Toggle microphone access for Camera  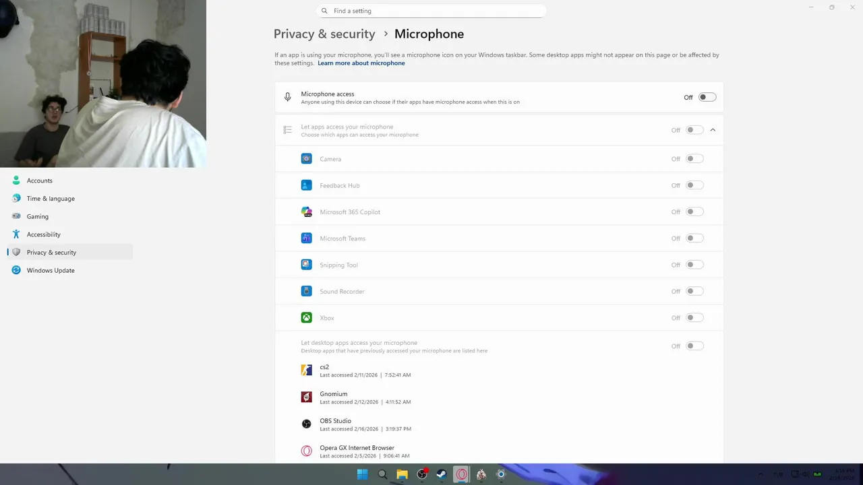694,159
